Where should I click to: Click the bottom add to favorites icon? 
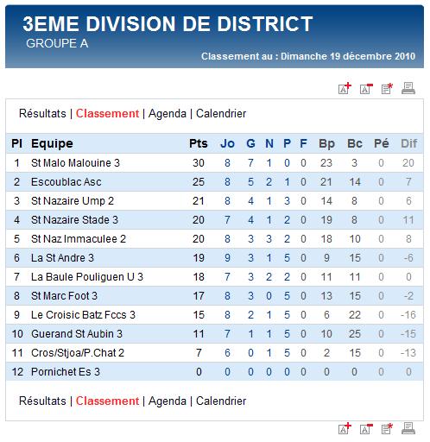(387, 428)
